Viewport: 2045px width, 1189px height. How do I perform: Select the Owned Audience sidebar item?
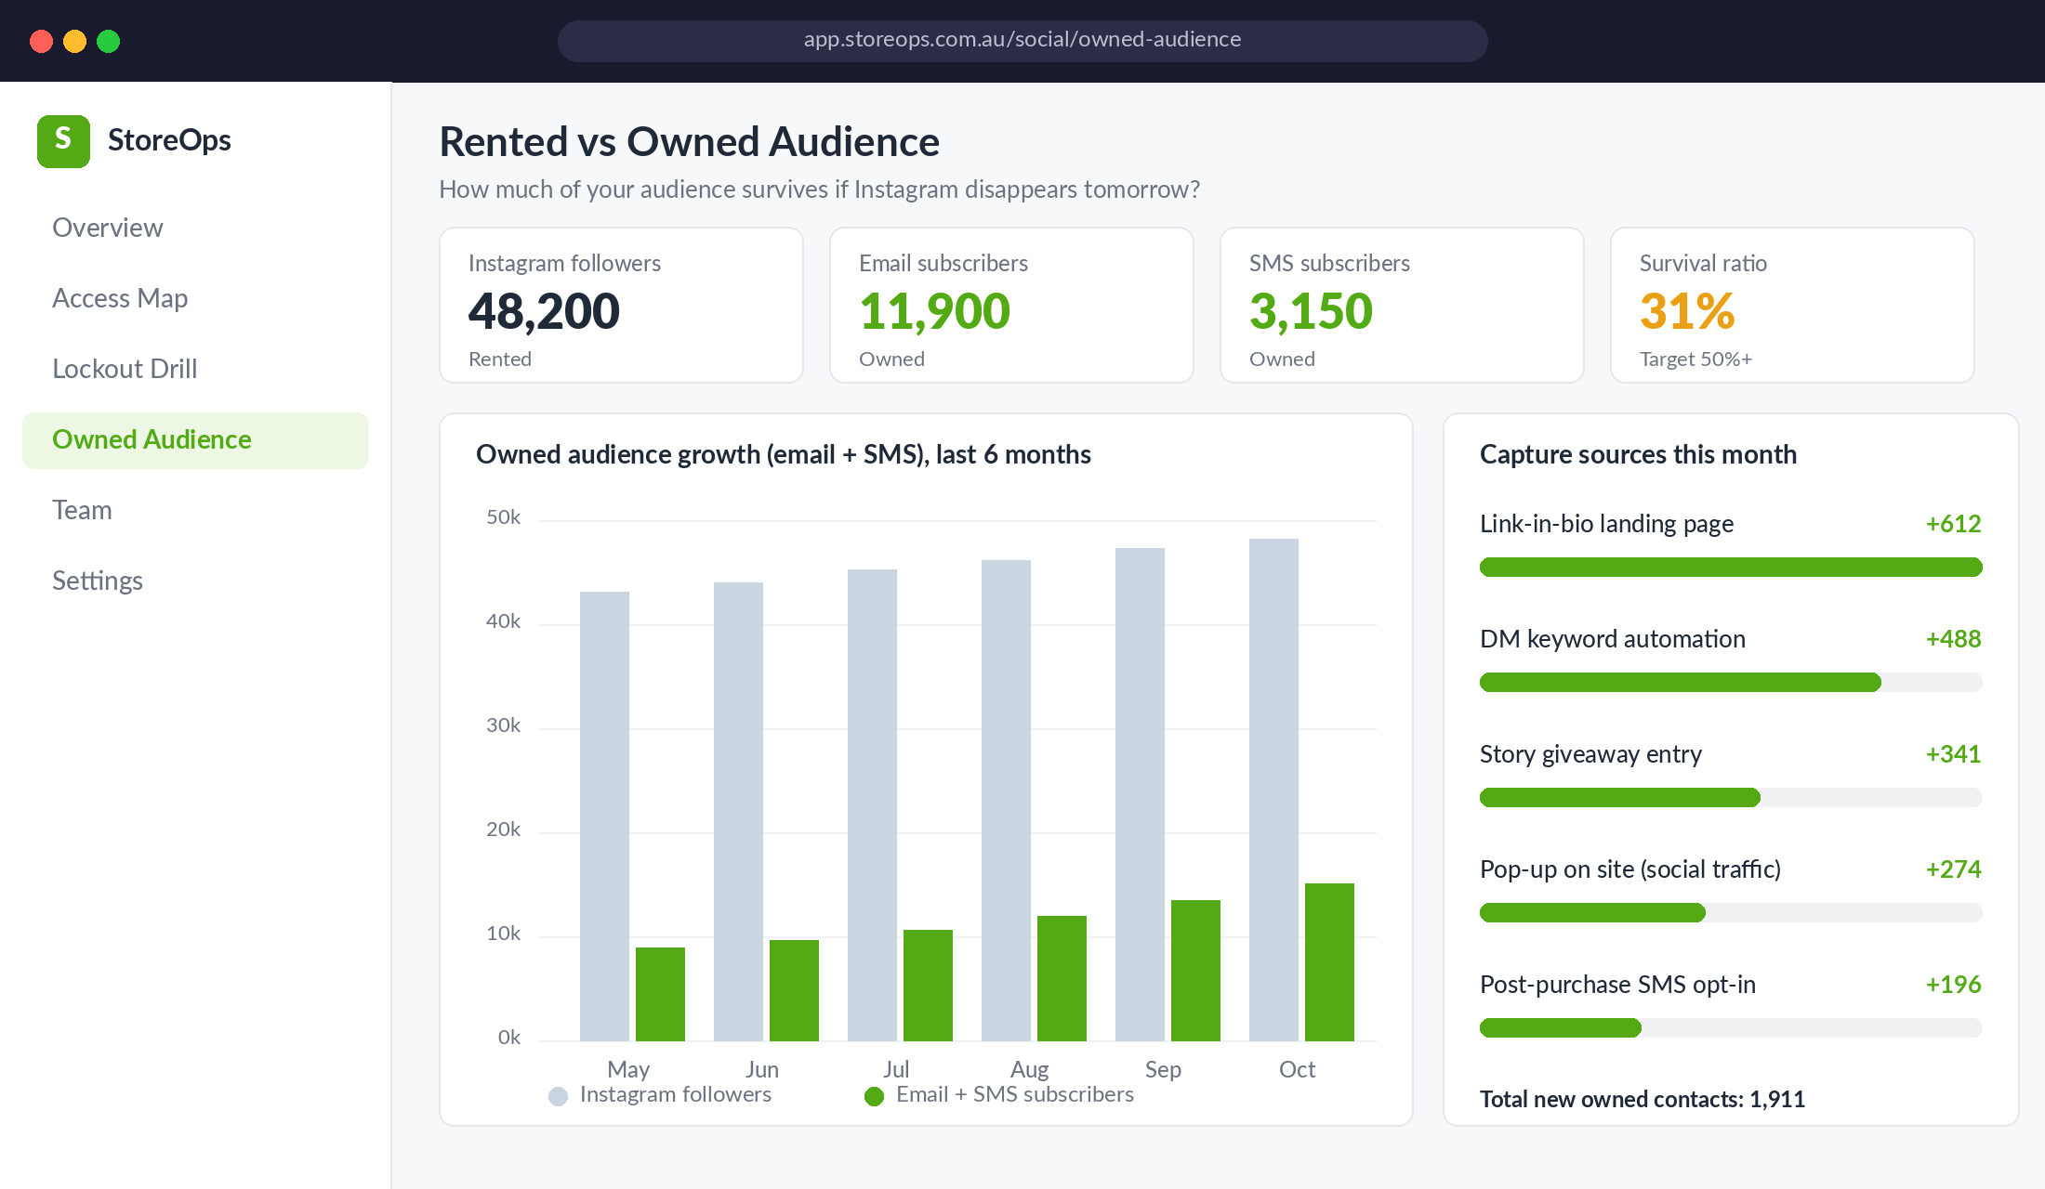(x=195, y=439)
